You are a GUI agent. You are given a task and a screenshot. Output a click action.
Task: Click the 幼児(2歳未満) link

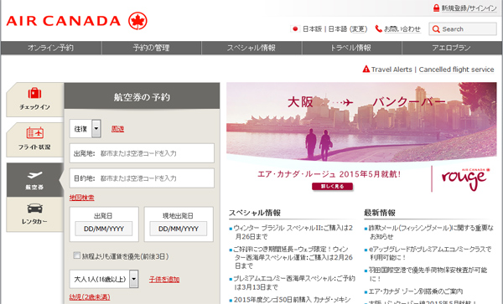click(90, 297)
